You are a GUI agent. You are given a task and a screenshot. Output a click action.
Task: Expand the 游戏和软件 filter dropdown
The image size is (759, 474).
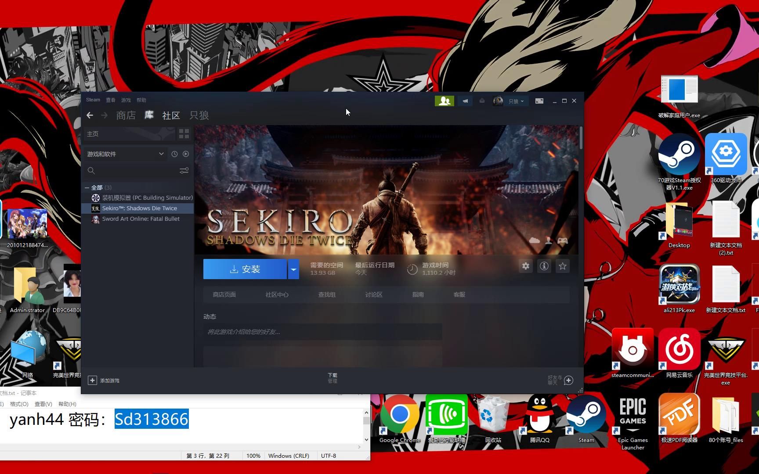(x=126, y=154)
